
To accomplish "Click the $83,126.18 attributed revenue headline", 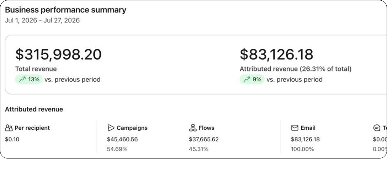I will (276, 54).
